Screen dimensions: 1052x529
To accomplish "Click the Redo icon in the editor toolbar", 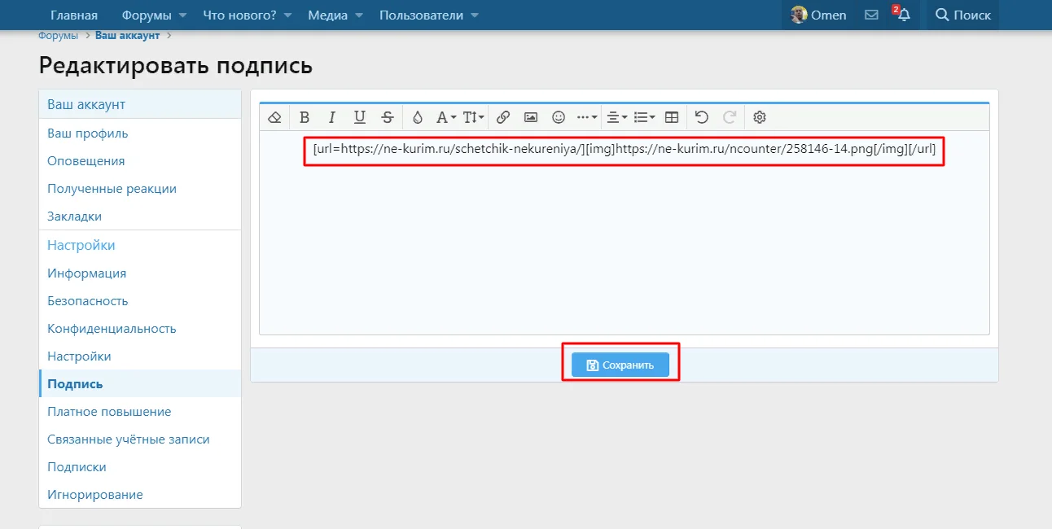I will click(x=730, y=117).
